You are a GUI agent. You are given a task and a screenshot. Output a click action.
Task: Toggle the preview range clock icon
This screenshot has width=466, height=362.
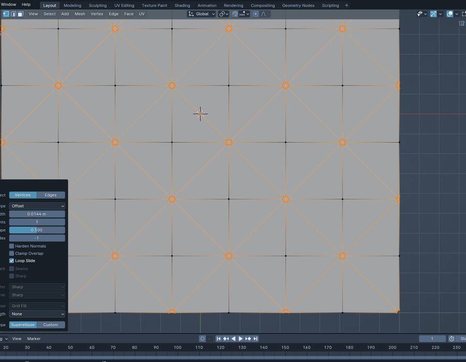[452, 339]
